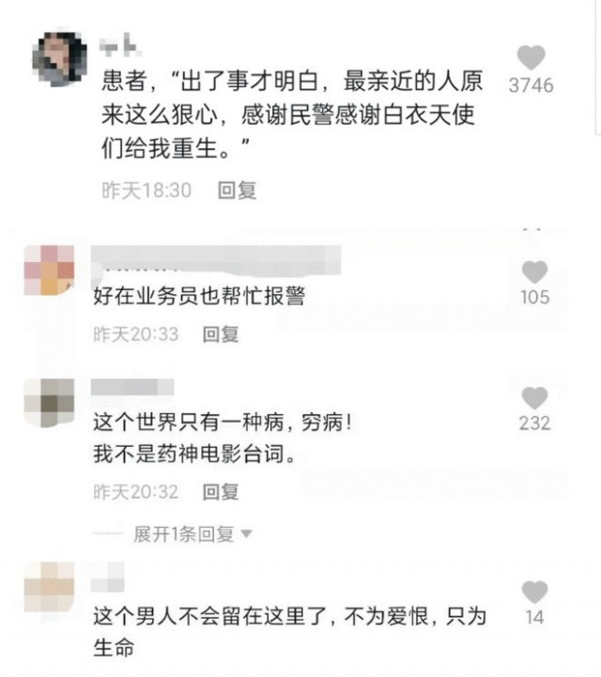Open avatar of the 穷病 commenter
The height and width of the screenshot is (677, 601).
[x=49, y=403]
